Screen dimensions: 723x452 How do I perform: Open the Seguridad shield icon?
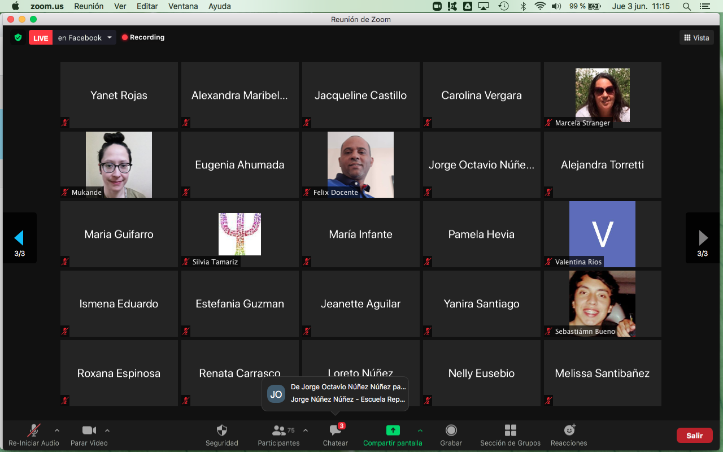click(221, 431)
